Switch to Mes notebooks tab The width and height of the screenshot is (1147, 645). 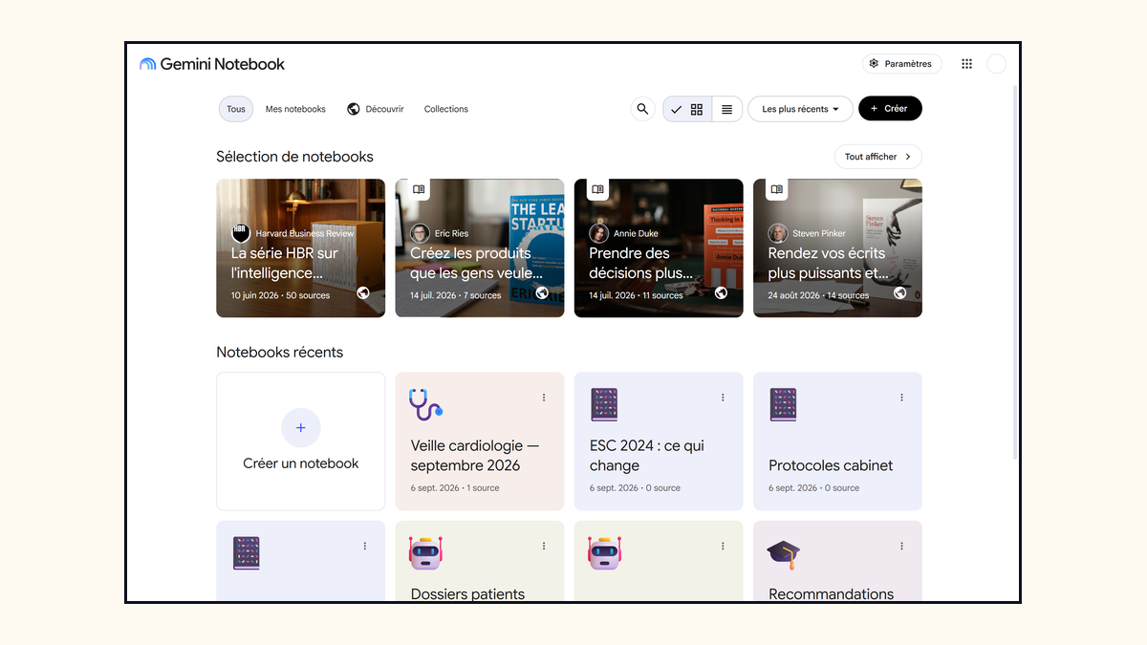pos(295,109)
